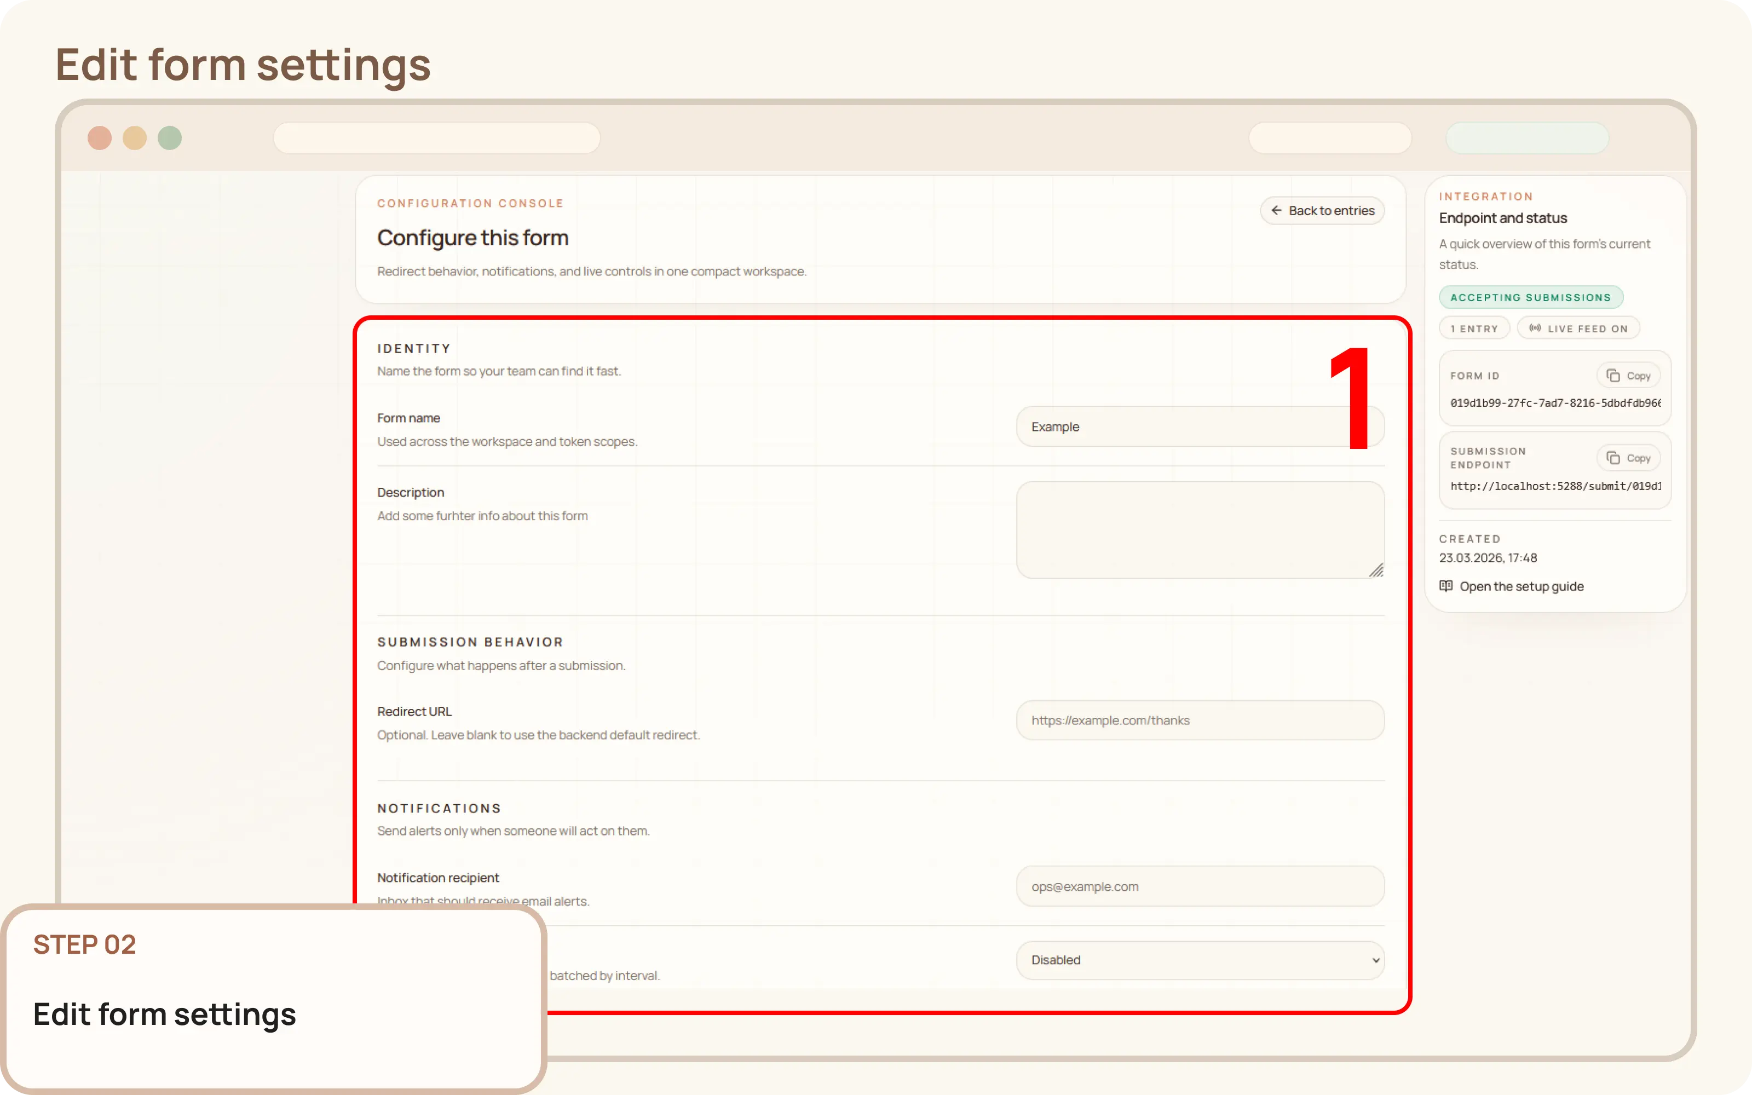
Task: Click the Form name field containing Example
Action: [1199, 427]
